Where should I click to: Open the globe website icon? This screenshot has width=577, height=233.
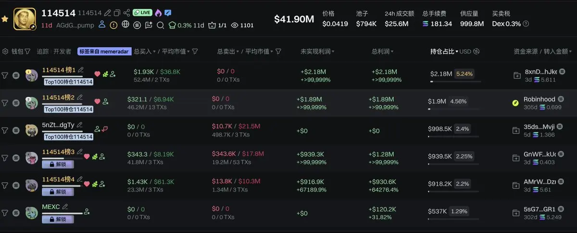click(125, 25)
